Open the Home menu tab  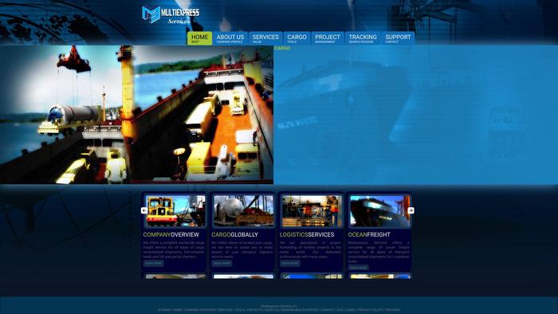point(199,38)
